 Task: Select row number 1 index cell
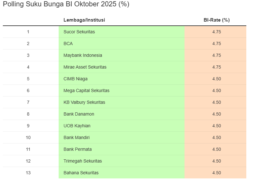click(x=28, y=32)
